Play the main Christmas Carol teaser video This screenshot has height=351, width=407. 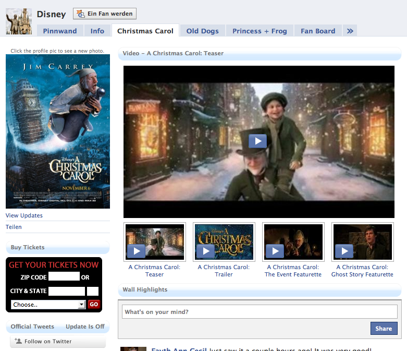(257, 141)
